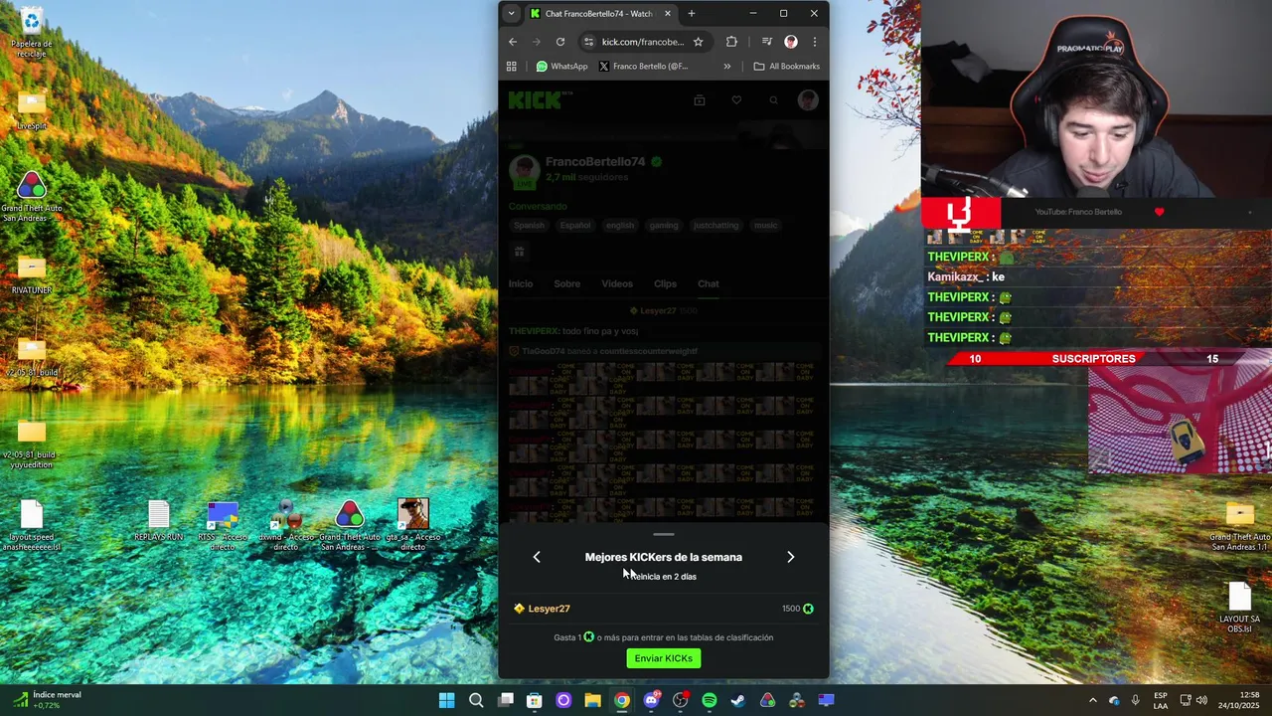Open the Chrome tab search dropdown

click(511, 13)
